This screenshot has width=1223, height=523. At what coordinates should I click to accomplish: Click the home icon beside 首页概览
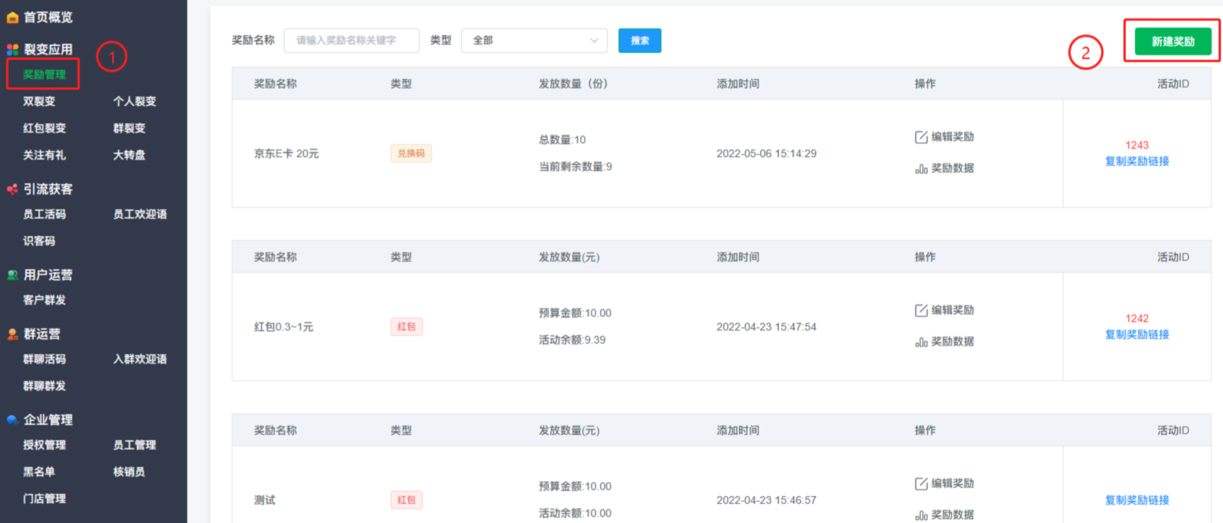pyautogui.click(x=12, y=17)
